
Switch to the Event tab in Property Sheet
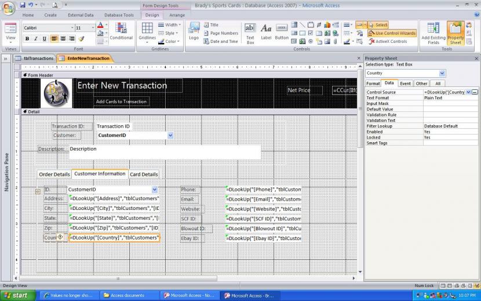[x=405, y=84]
